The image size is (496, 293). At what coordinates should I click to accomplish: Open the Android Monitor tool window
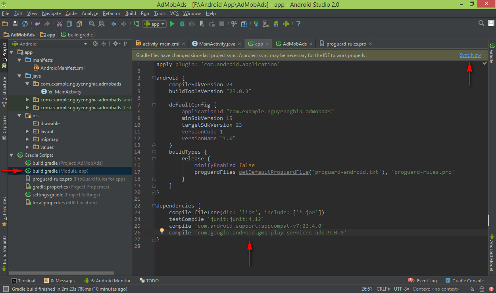108,281
